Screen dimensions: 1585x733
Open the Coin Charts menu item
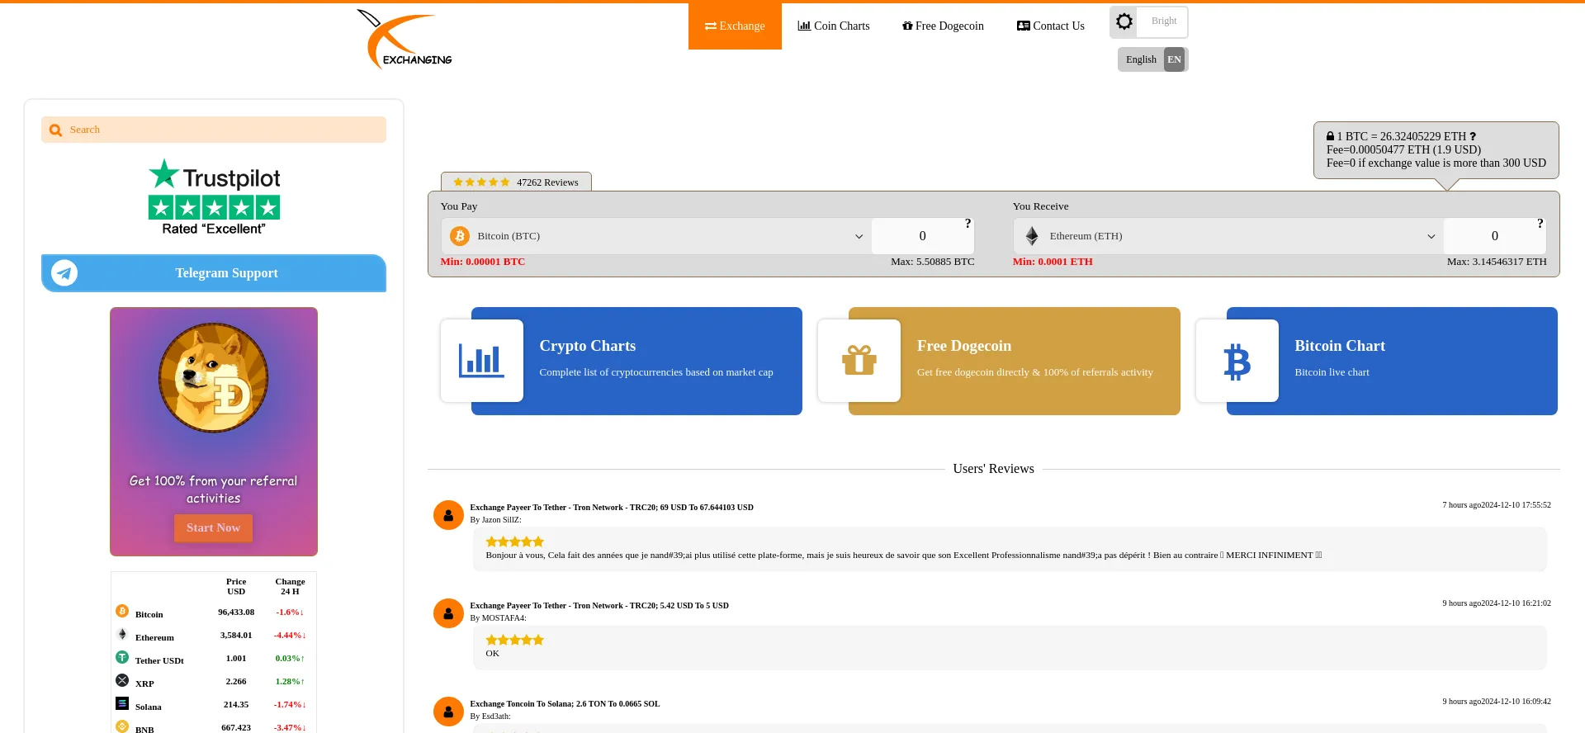point(833,26)
